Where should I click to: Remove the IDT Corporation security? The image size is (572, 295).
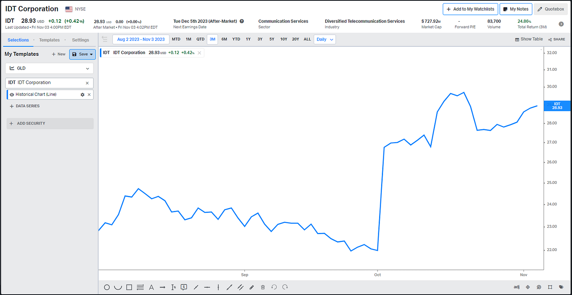click(87, 83)
